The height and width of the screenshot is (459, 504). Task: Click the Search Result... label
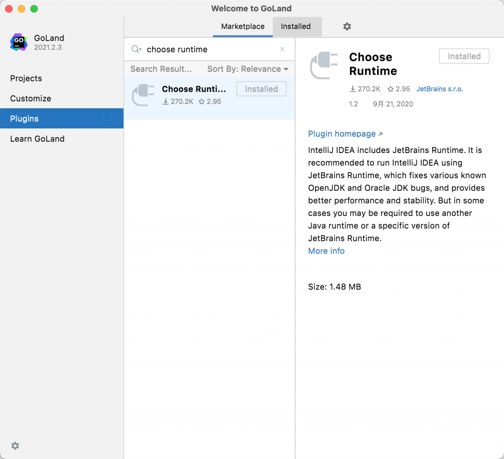[x=161, y=69]
